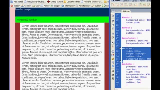Open the Recent Snippets icon
Viewport: 160px width, 90px height.
coord(113,62)
